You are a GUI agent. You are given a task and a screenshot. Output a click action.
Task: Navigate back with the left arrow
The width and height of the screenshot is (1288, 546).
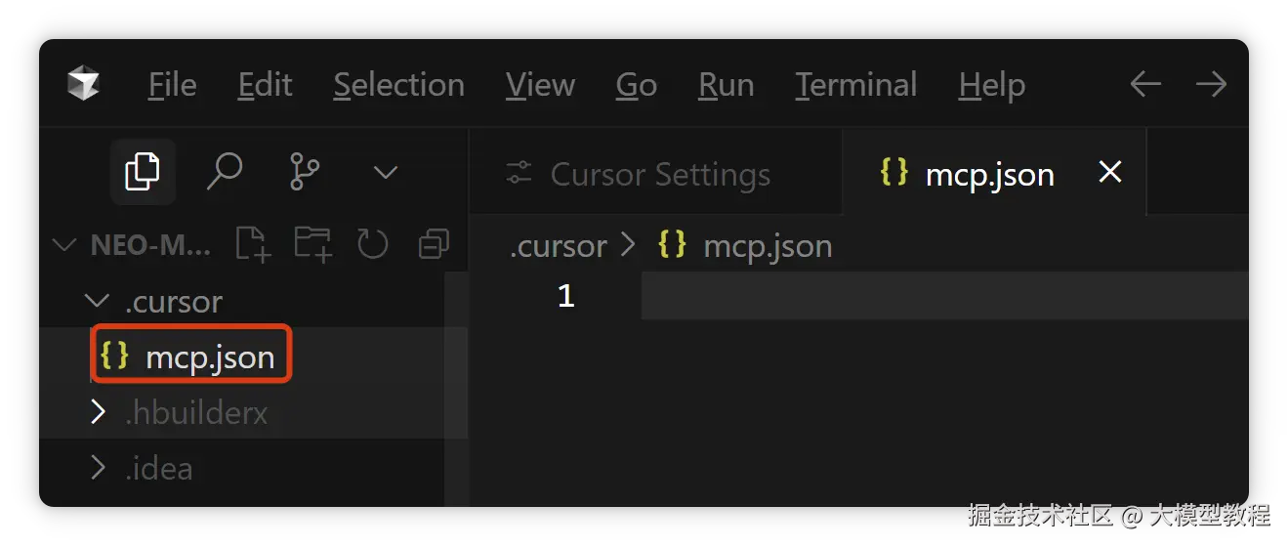pyautogui.click(x=1144, y=84)
